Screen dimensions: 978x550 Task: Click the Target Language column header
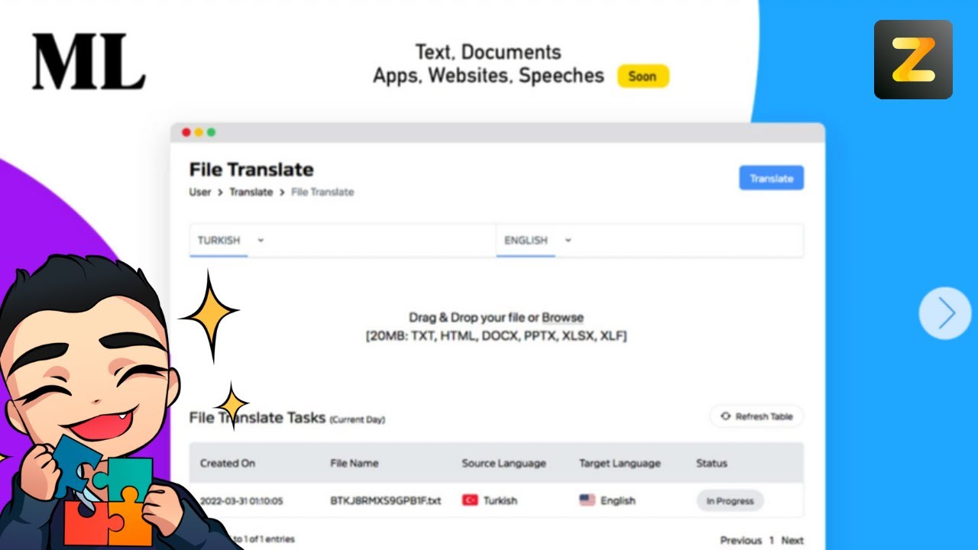point(620,463)
